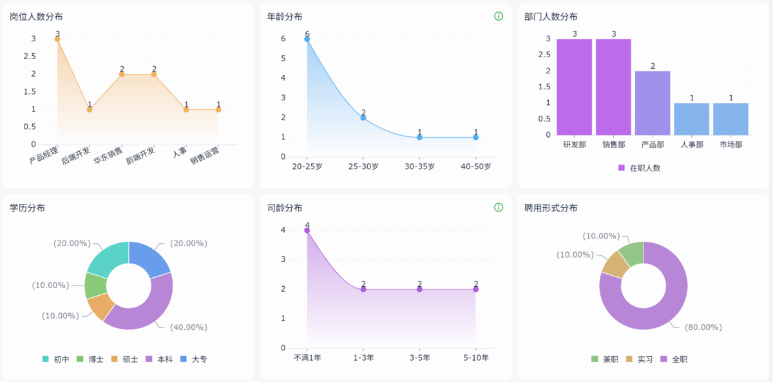Click the 产品经理 data point
Image resolution: width=773 pixels, height=382 pixels.
pos(57,39)
